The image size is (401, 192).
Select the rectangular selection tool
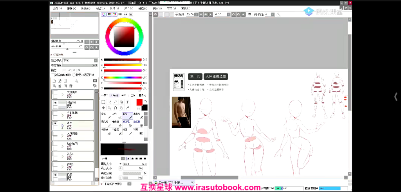(x=103, y=102)
